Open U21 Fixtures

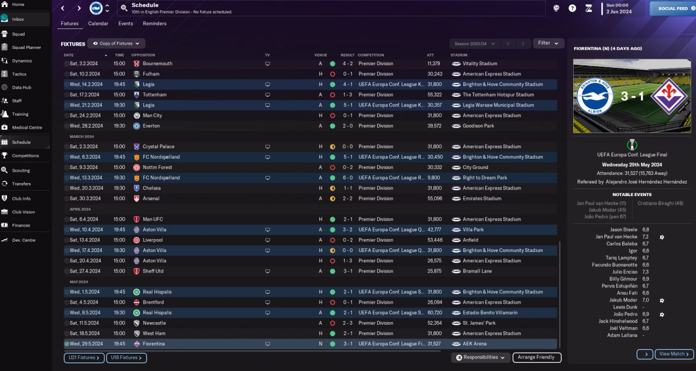(x=84, y=358)
